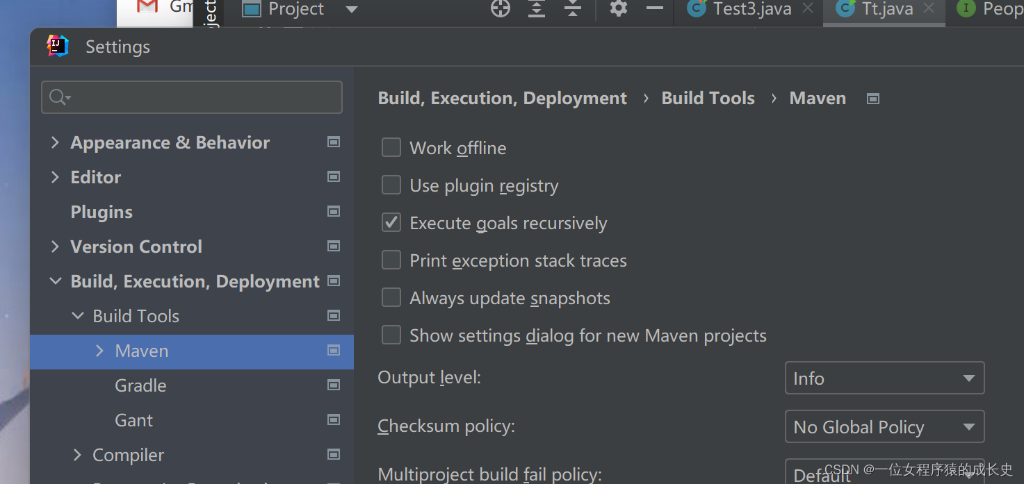1024x484 pixels.
Task: Click the Expand All icon in toolbar
Action: coord(537,9)
